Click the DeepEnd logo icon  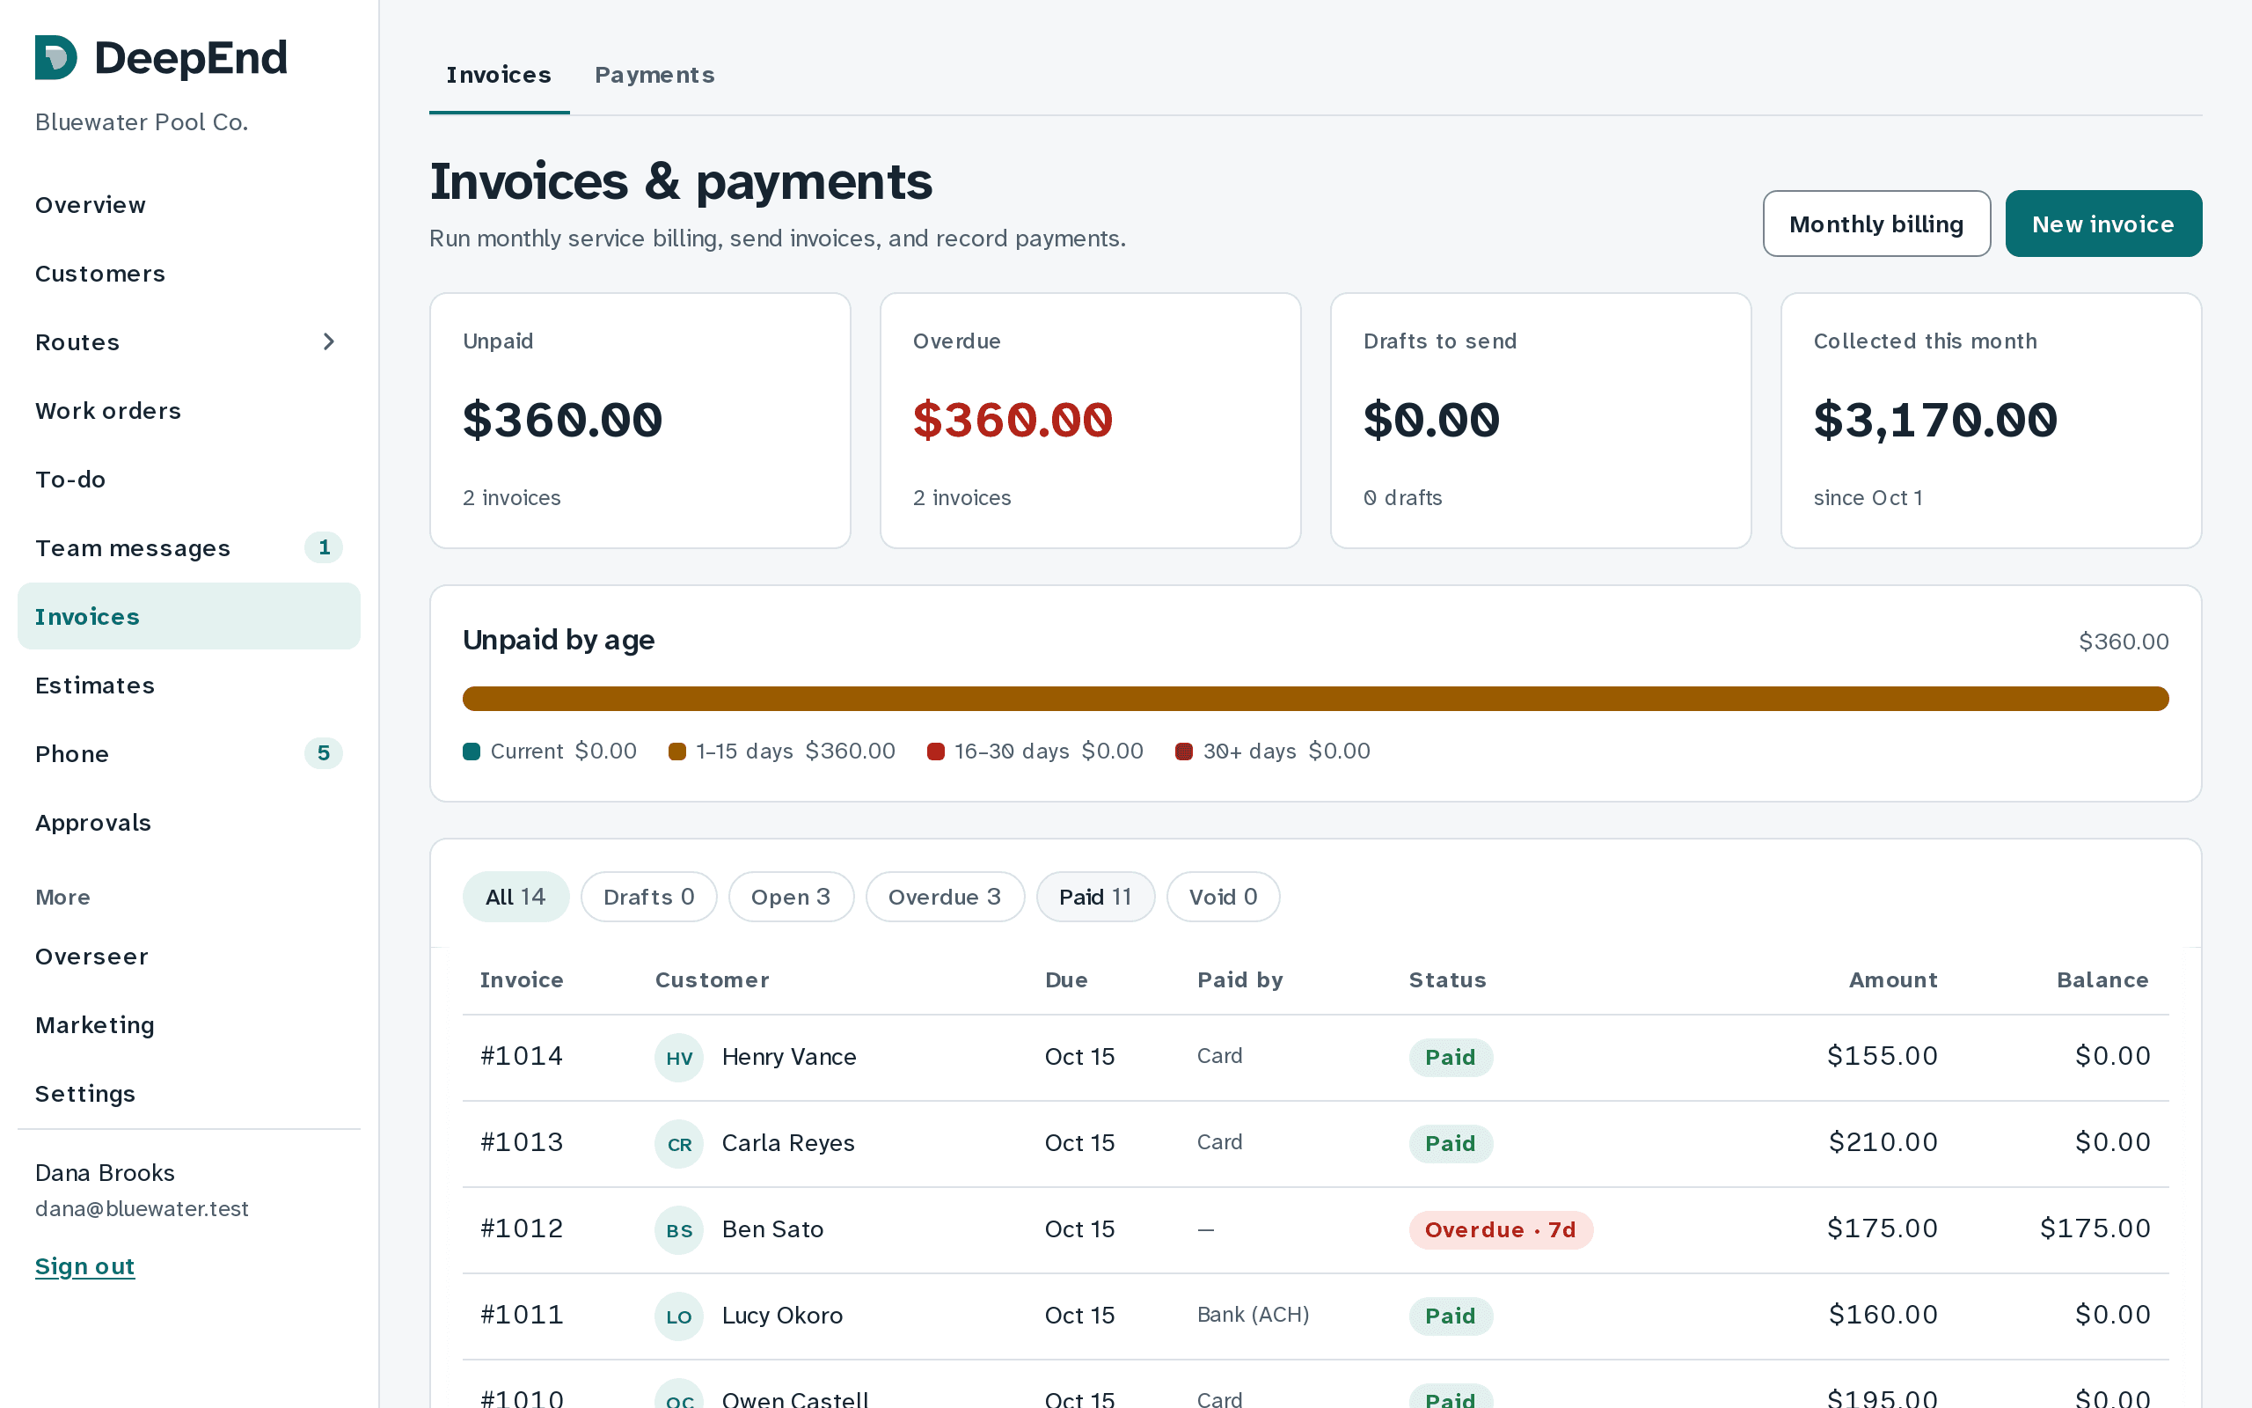[x=55, y=58]
